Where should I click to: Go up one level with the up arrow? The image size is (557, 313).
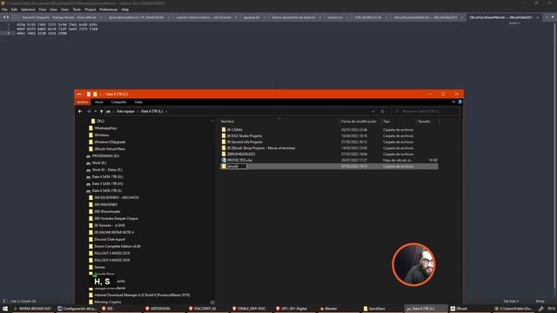101,111
